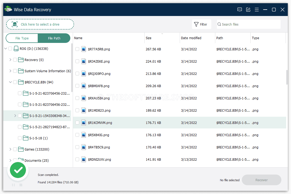Tick the checkbox for $R77A5R8.png
This screenshot has height=194, width=291.
(77, 49)
